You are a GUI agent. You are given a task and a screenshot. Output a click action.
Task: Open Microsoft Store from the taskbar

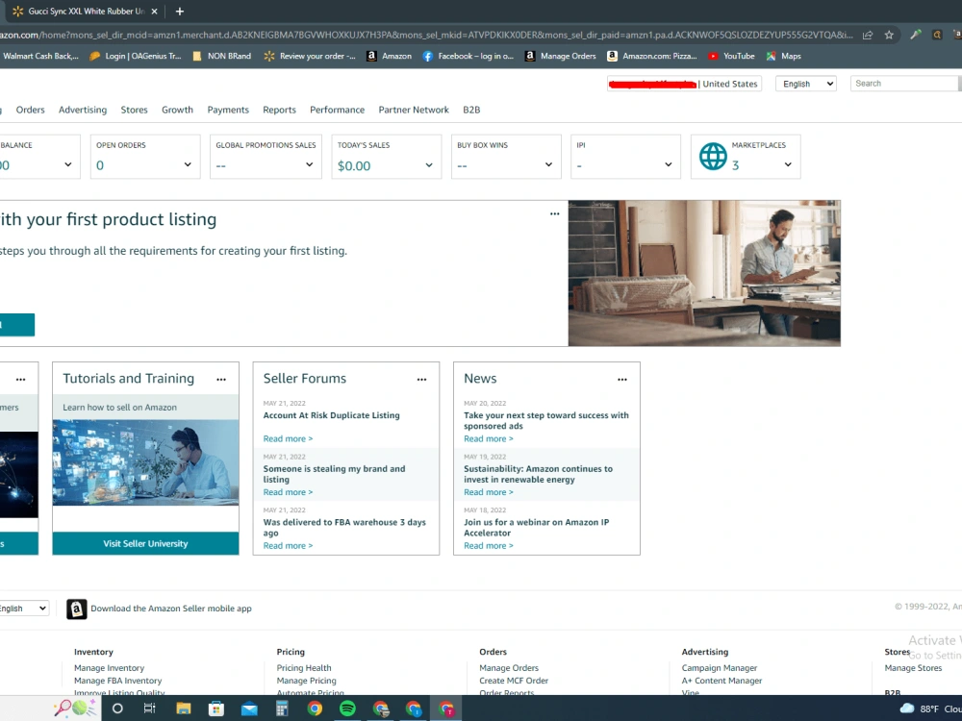click(x=215, y=709)
